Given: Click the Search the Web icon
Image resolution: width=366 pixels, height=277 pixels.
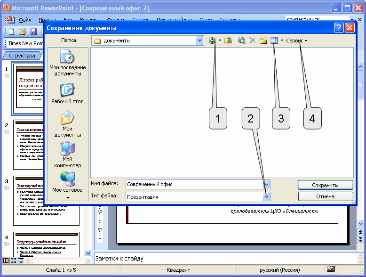Looking at the screenshot, I should tap(242, 41).
